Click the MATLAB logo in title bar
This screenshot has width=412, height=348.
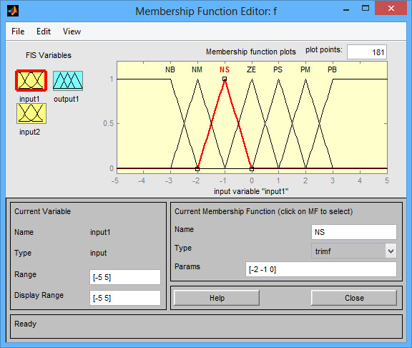tap(13, 11)
